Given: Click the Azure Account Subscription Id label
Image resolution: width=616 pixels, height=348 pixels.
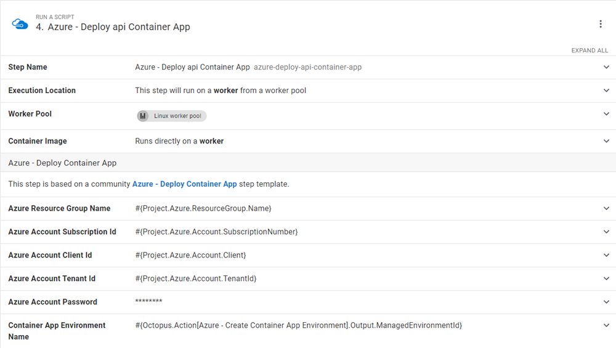Looking at the screenshot, I should 62,232.
